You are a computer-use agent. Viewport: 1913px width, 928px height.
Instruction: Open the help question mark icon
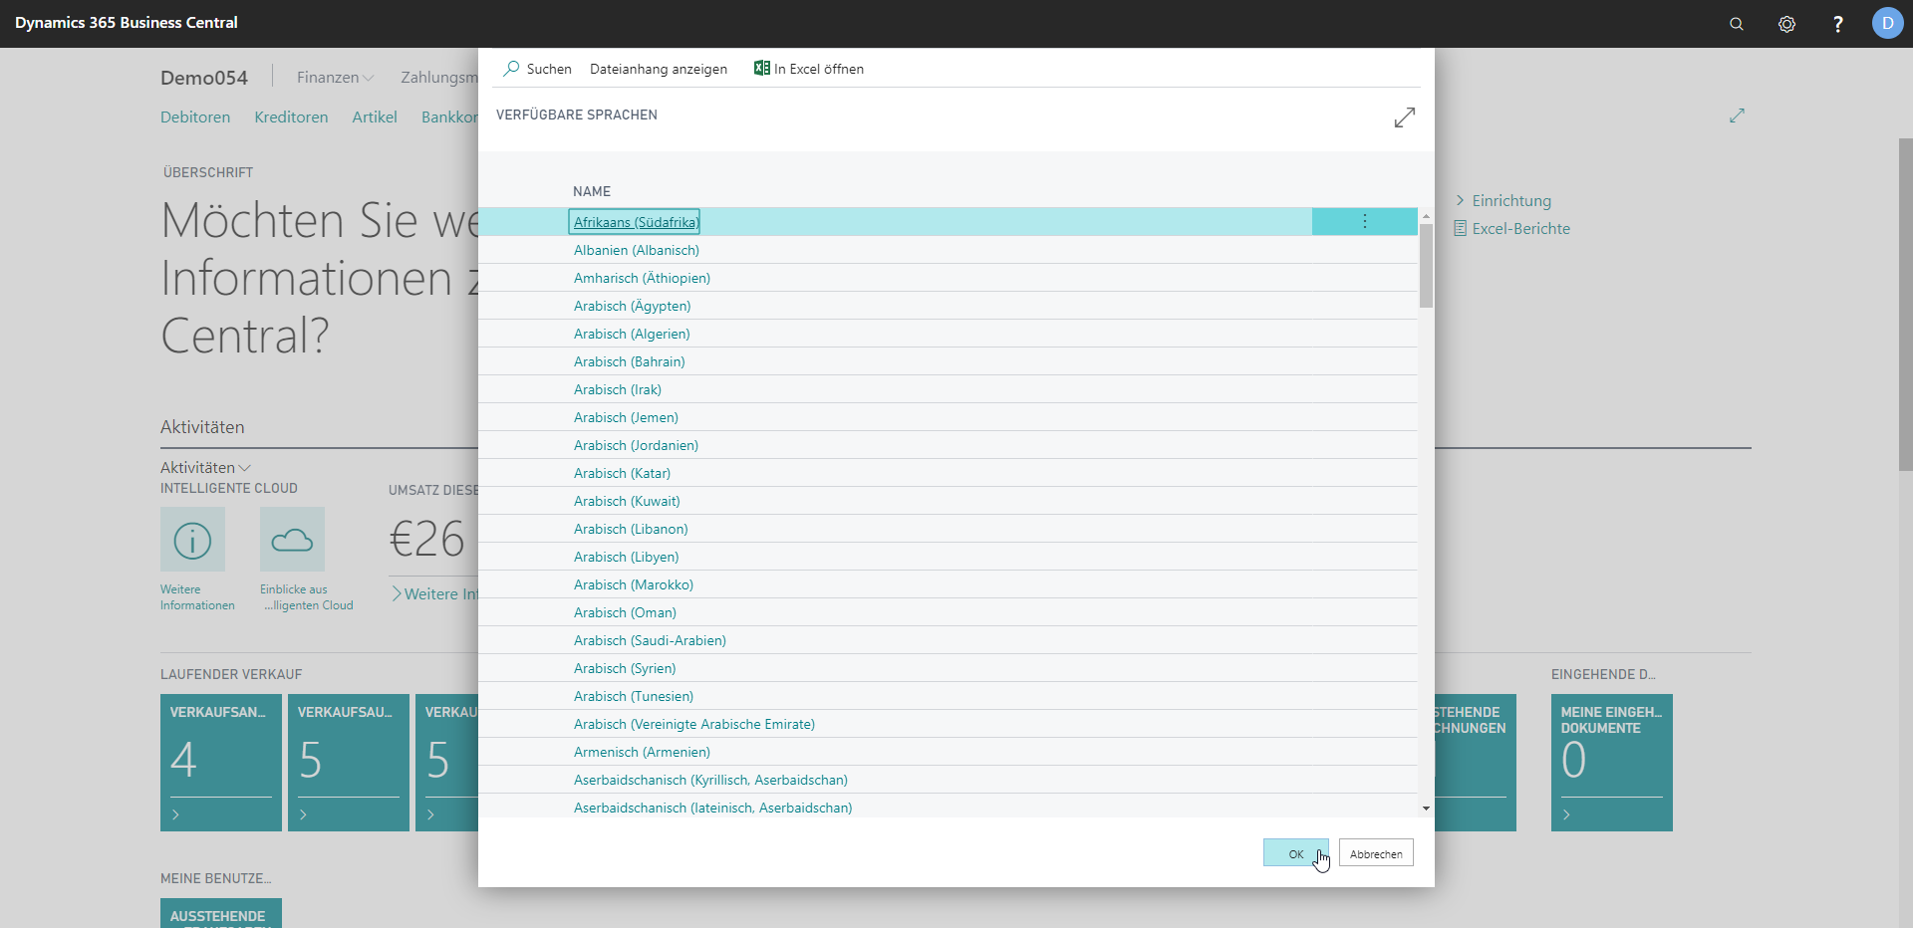click(1838, 24)
